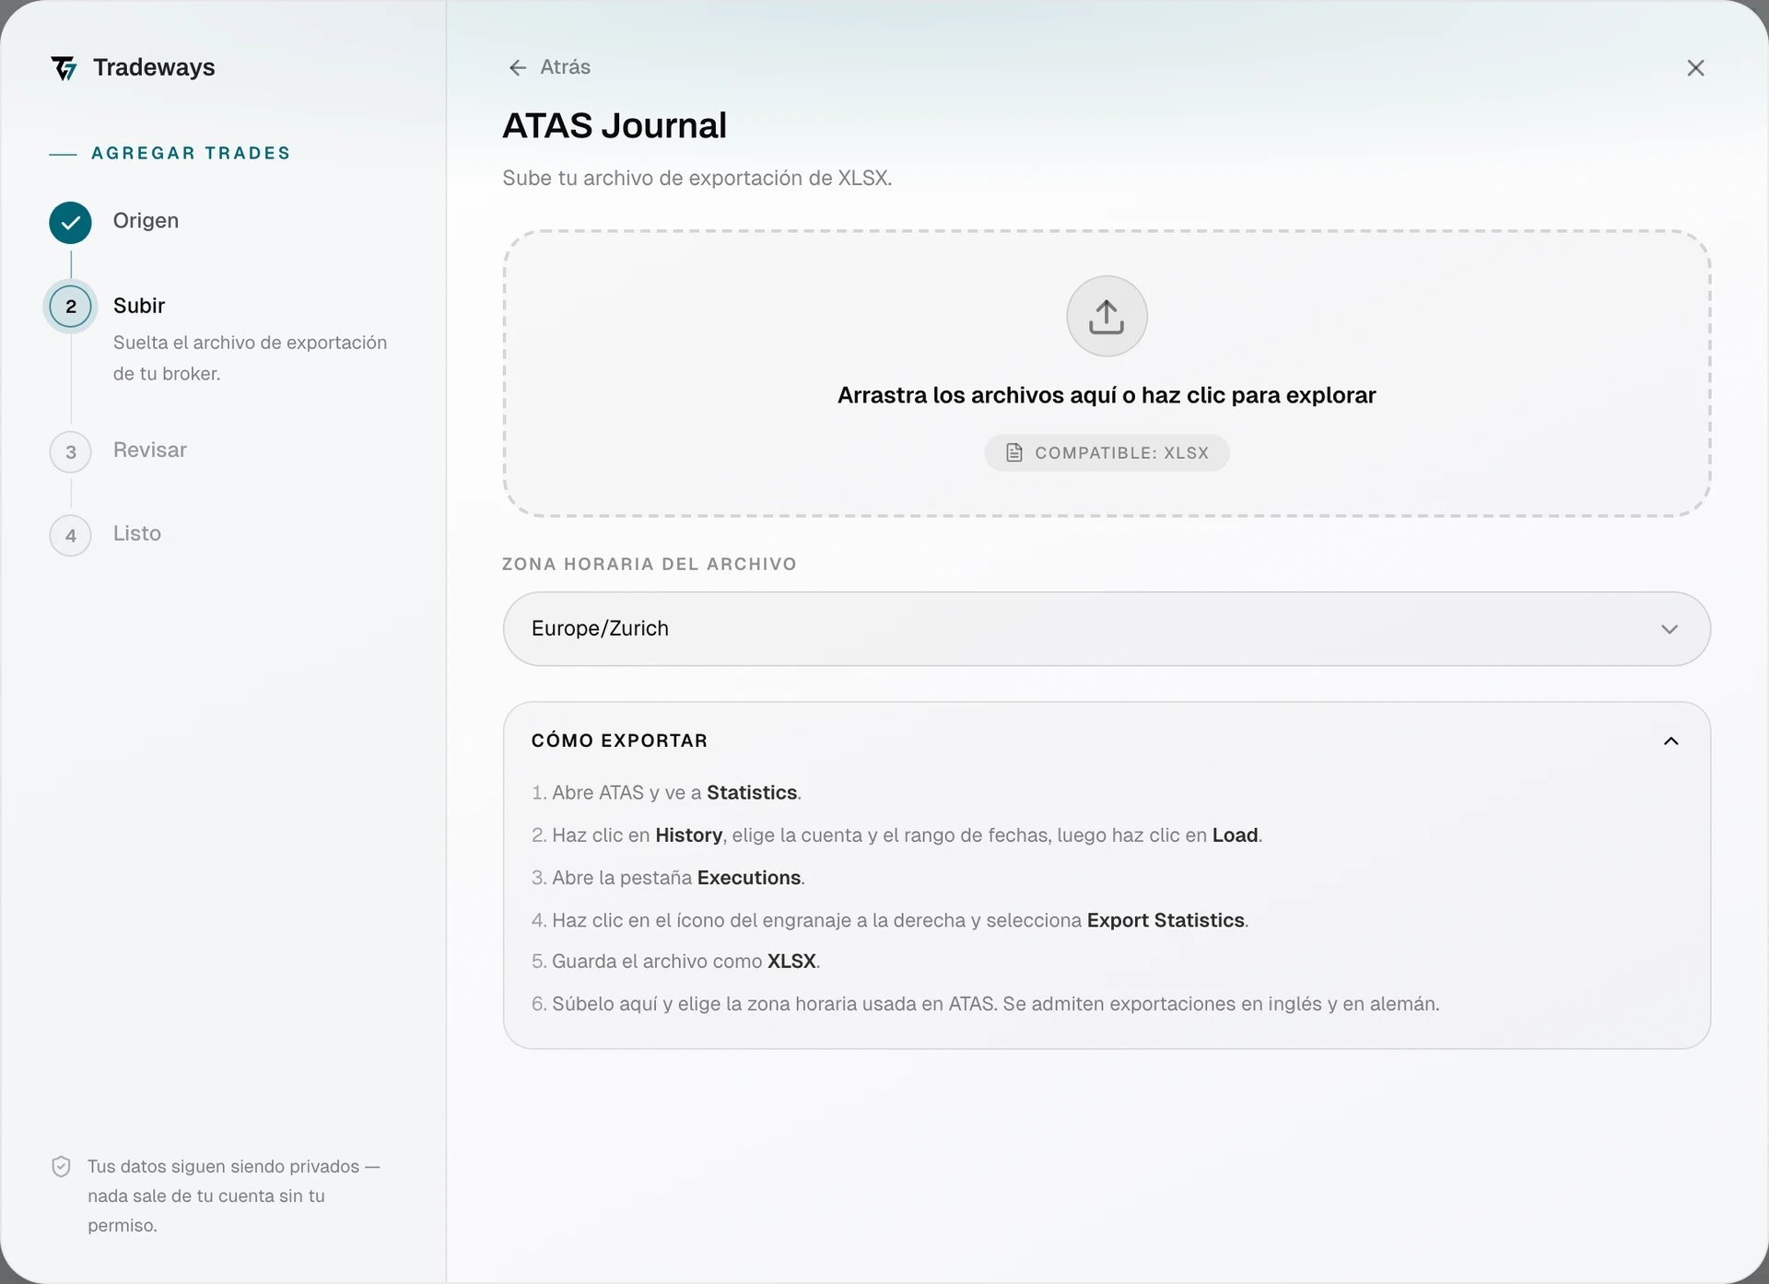Click step 6 'Súbelo aquí' instruction
Image resolution: width=1769 pixels, height=1284 pixels.
pos(985,1003)
